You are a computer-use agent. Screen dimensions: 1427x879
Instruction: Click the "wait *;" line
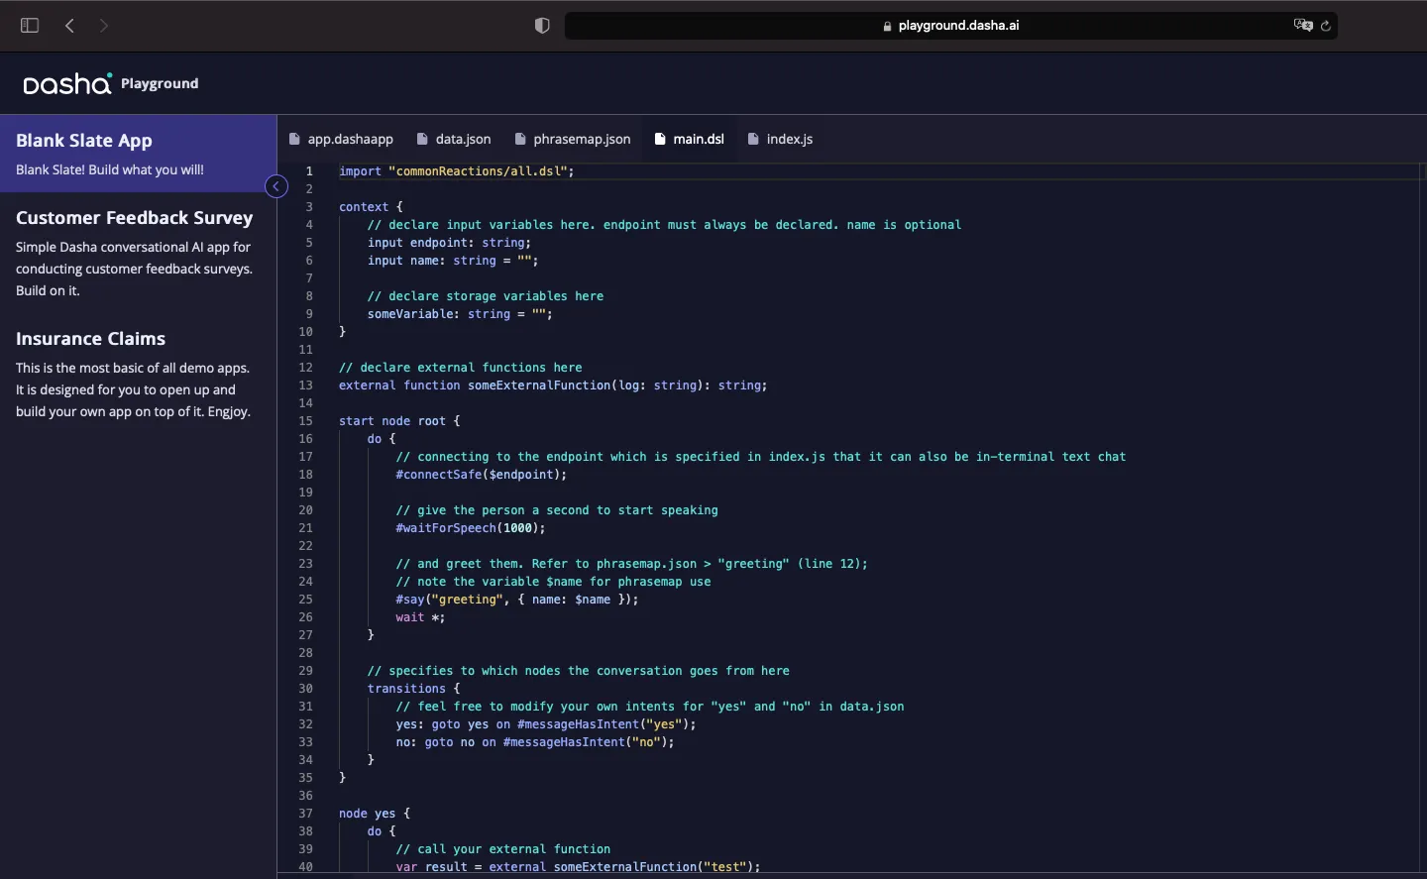[421, 617]
